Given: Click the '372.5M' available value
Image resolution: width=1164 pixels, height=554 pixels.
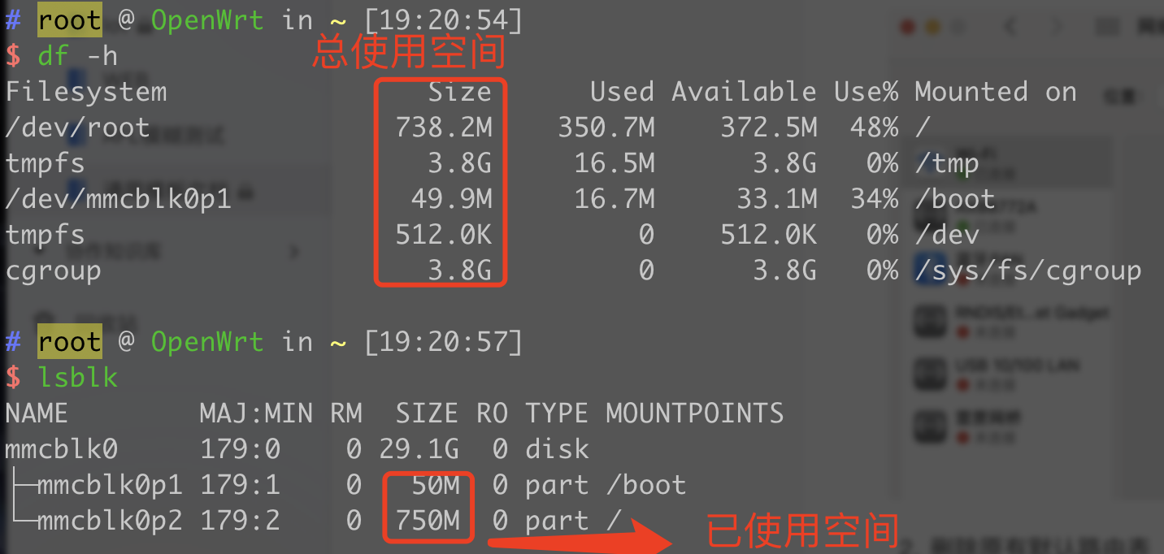Looking at the screenshot, I should pos(769,128).
